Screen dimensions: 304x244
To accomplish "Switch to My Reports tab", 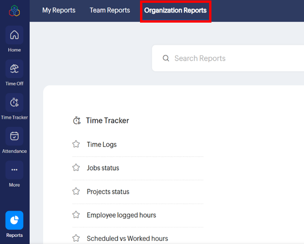I will (59, 10).
